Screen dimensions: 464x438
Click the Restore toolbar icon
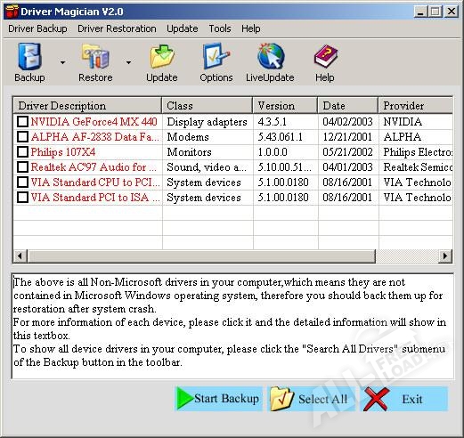pos(95,56)
